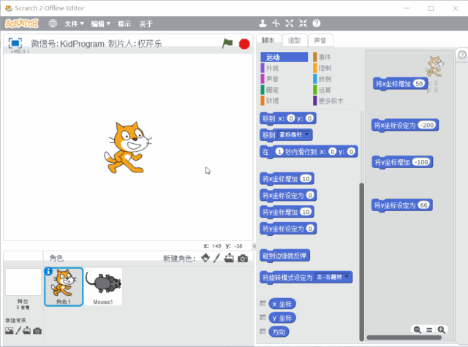Open the language globe menu
The width and height of the screenshot is (468, 347).
53,23
